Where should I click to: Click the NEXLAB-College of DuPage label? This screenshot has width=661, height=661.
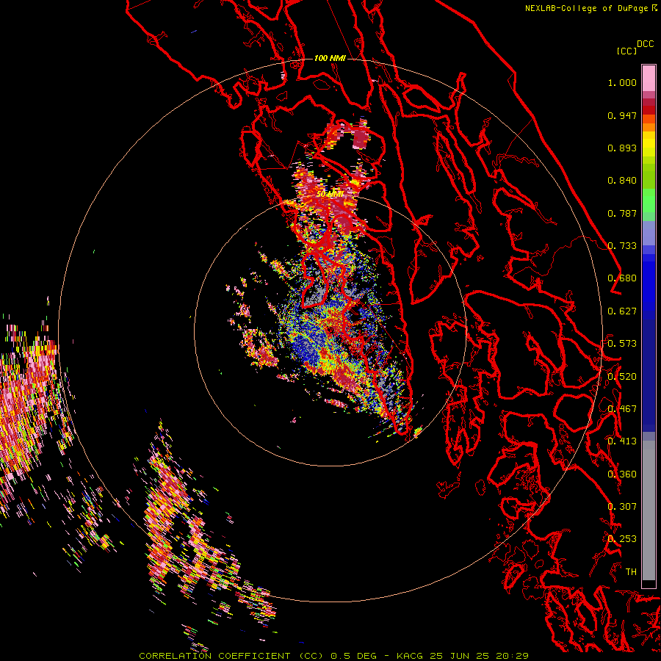click(586, 8)
